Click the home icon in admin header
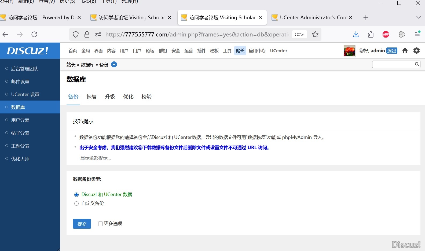 point(405,51)
